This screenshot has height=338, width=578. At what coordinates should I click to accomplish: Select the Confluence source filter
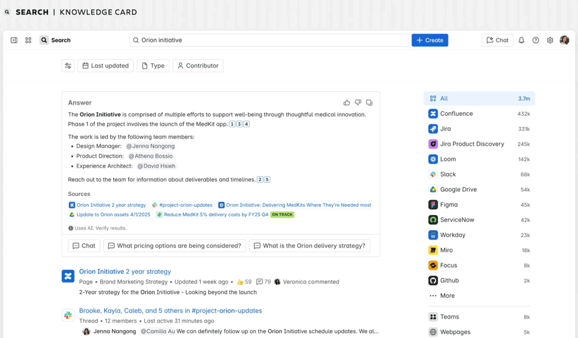[x=479, y=113]
